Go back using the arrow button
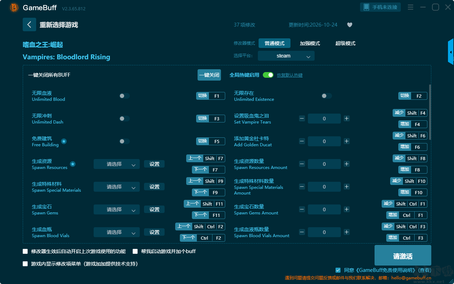Screen dimensions: 454x284 [29, 24]
